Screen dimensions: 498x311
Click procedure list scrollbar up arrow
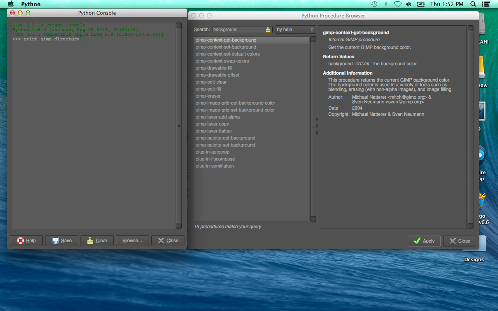tap(313, 39)
